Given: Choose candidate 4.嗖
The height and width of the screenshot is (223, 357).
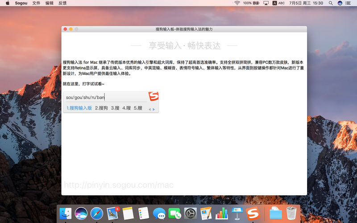Looking at the screenshot, I should point(126,108).
